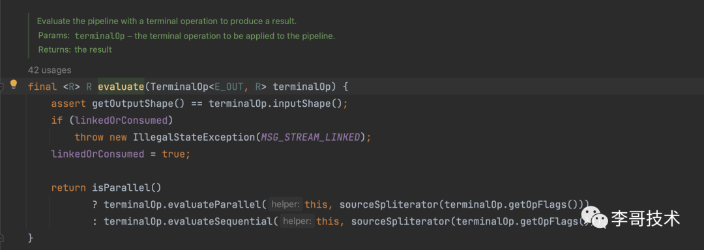704x250 pixels.
Task: Click the linkedOrConsumed field in the if condition
Action: [x=123, y=120]
